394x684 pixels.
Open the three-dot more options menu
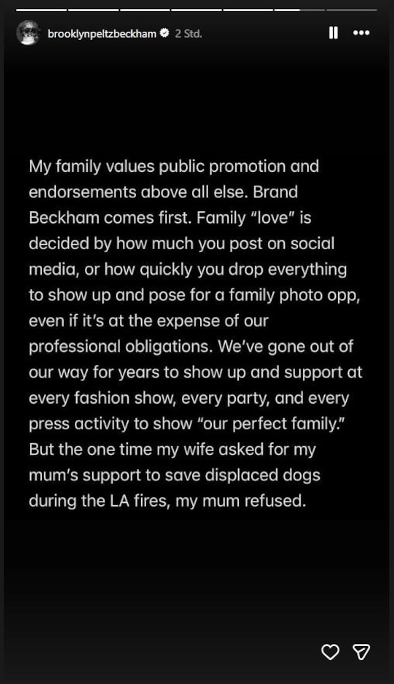click(x=361, y=33)
